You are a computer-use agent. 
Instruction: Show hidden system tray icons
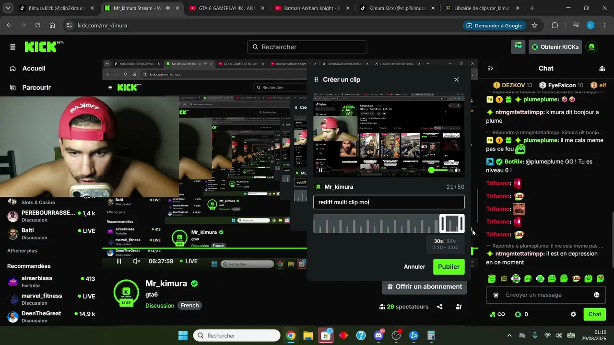tap(509, 335)
